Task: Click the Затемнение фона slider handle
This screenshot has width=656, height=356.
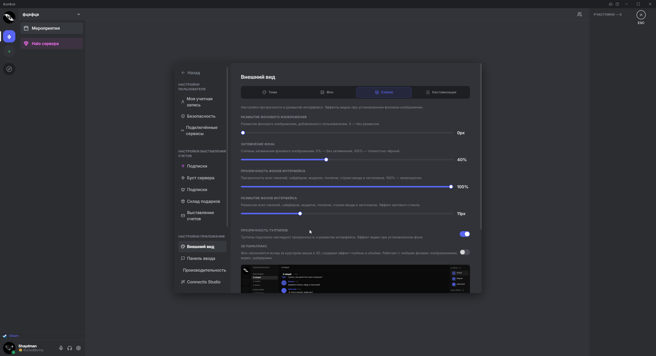Action: click(326, 160)
